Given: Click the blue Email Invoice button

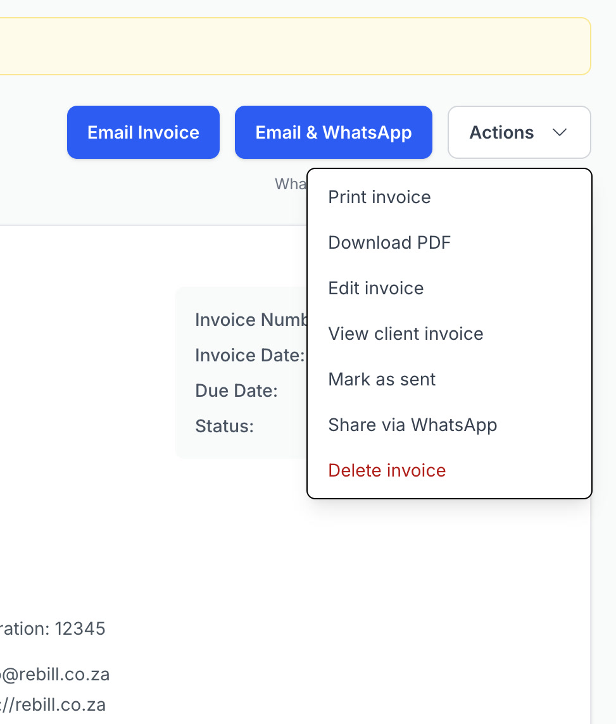Looking at the screenshot, I should coord(142,132).
